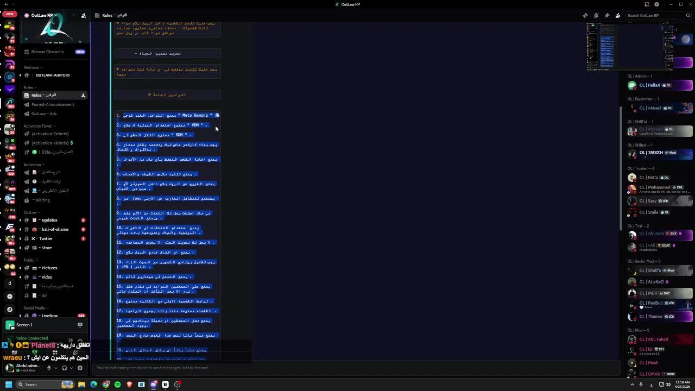
Task: Stop streaming icon next to Screen 1
Action: [x=80, y=325]
